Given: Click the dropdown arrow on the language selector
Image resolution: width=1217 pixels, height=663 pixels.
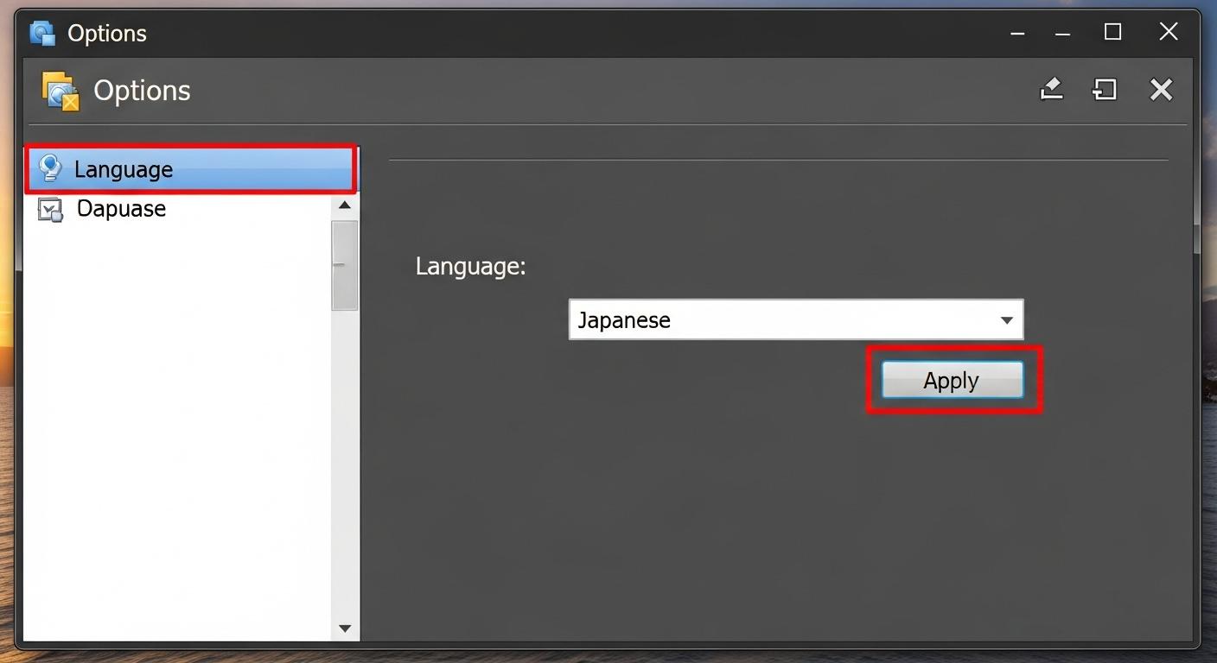Looking at the screenshot, I should point(1005,319).
